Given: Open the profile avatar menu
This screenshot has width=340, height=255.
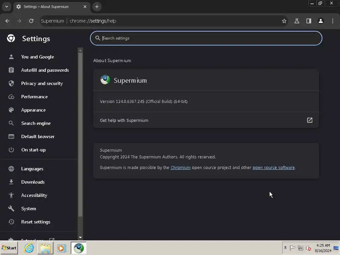Looking at the screenshot, I should click(320, 21).
